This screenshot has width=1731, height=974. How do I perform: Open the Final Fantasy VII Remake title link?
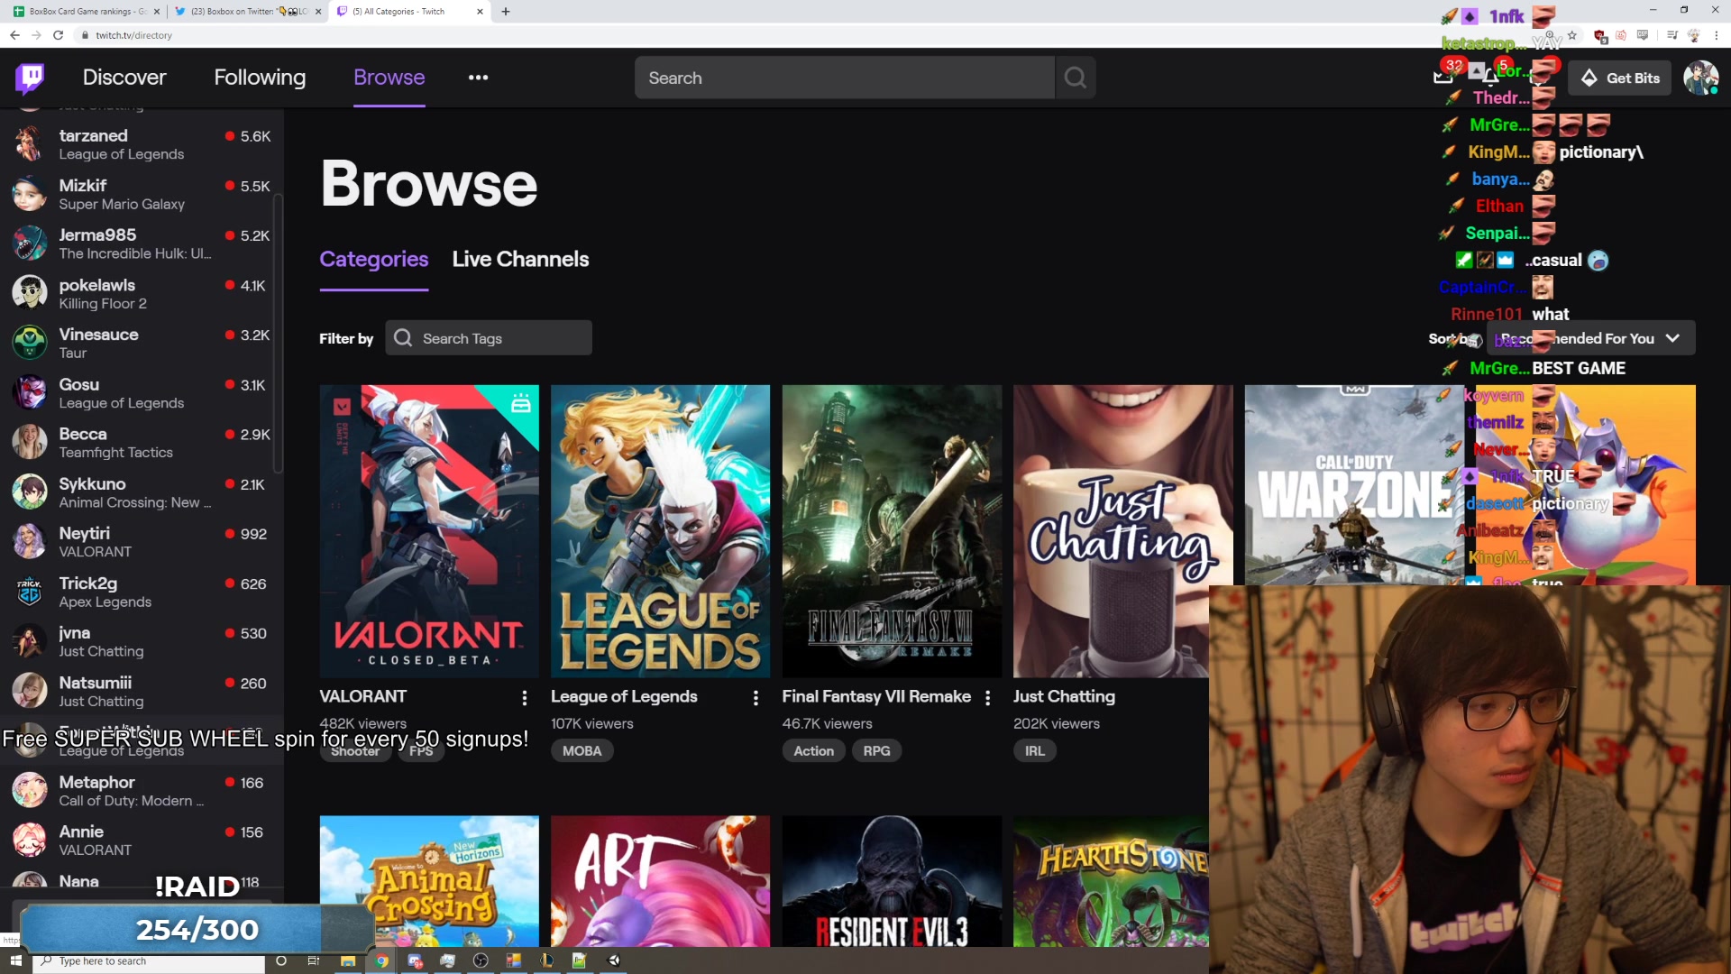876,696
